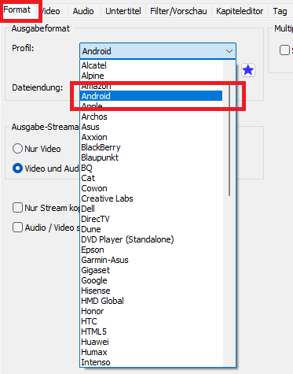
Task: Choose Google from the profile list
Action: (151, 280)
